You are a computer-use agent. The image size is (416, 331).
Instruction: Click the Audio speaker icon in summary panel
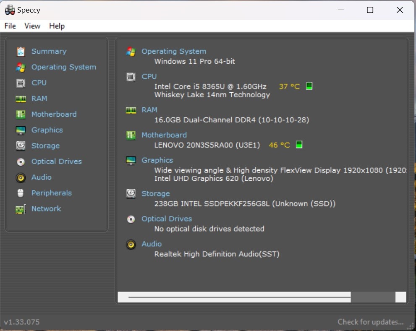click(x=131, y=245)
